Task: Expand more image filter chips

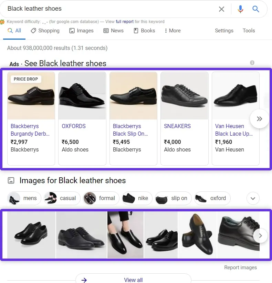Action: (253, 198)
